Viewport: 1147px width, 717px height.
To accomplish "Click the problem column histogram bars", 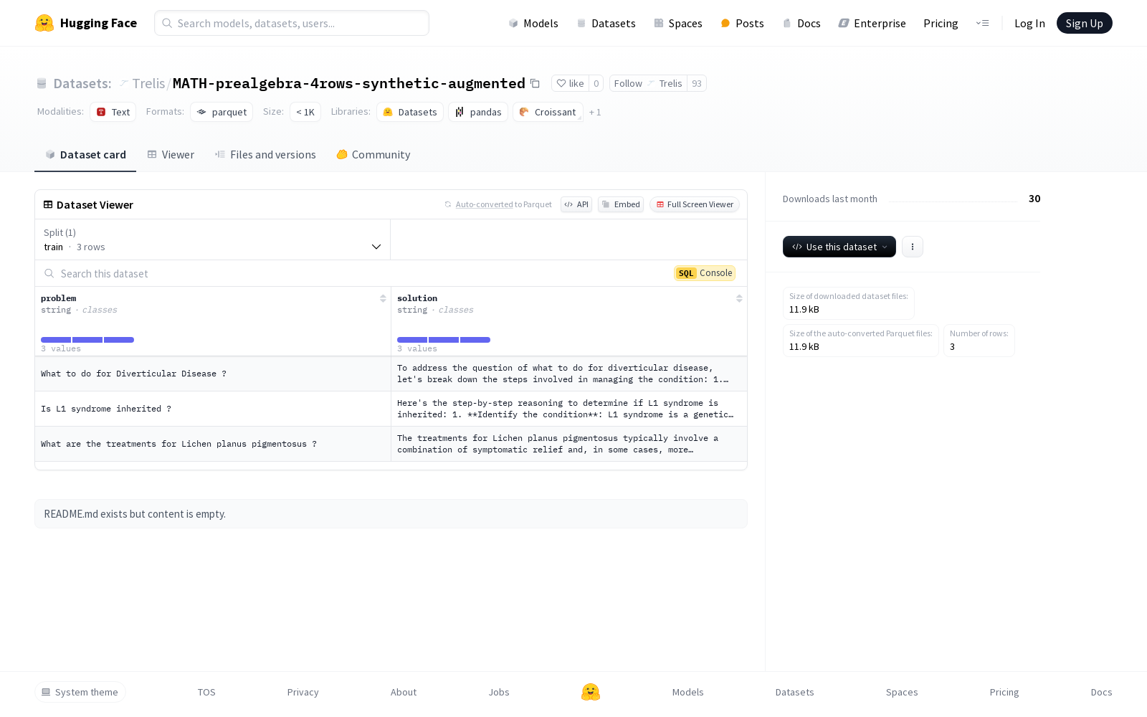I will [87, 340].
